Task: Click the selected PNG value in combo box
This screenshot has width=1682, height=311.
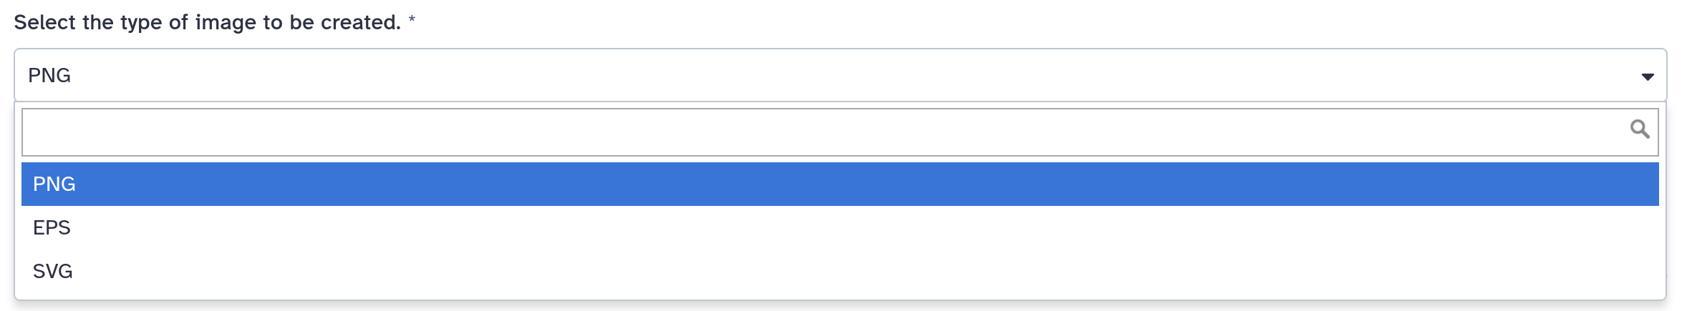Action: pyautogui.click(x=49, y=75)
